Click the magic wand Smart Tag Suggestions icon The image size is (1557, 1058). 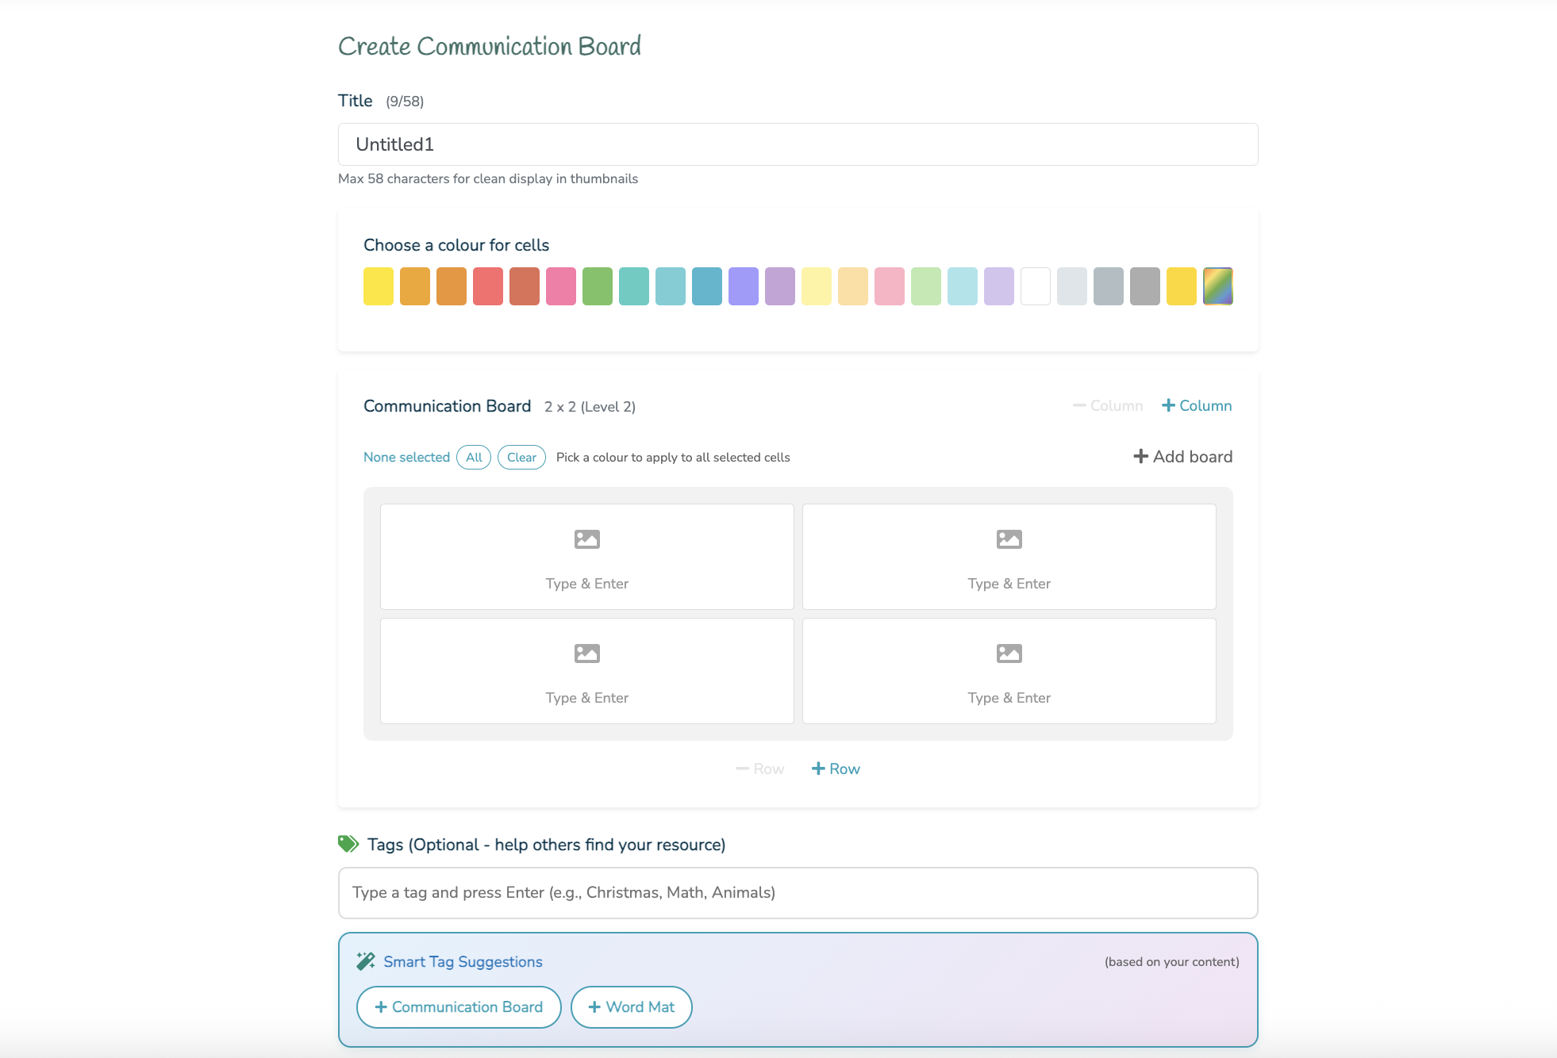(x=366, y=960)
